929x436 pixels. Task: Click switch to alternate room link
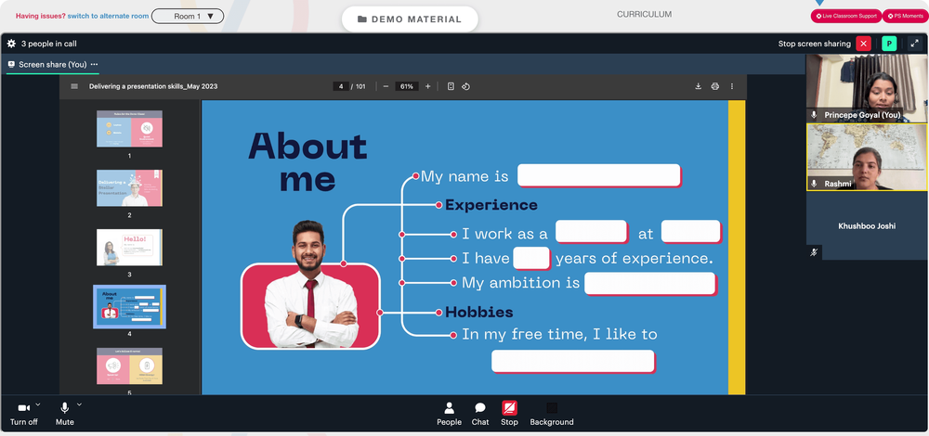(108, 16)
